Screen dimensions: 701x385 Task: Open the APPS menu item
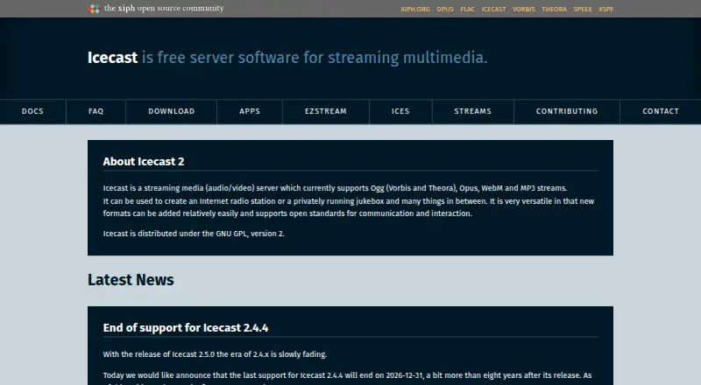(x=250, y=111)
